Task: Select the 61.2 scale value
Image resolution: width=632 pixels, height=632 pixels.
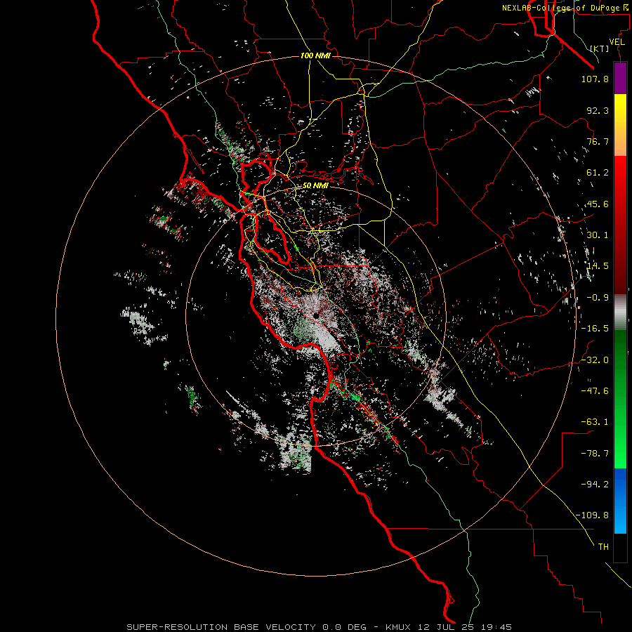Action: click(598, 173)
